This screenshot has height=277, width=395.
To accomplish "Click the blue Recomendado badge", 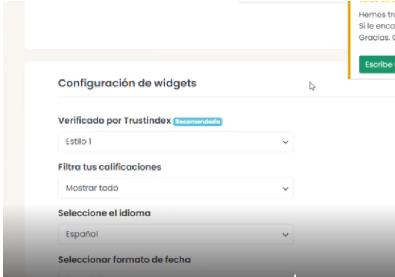I will tap(197, 121).
